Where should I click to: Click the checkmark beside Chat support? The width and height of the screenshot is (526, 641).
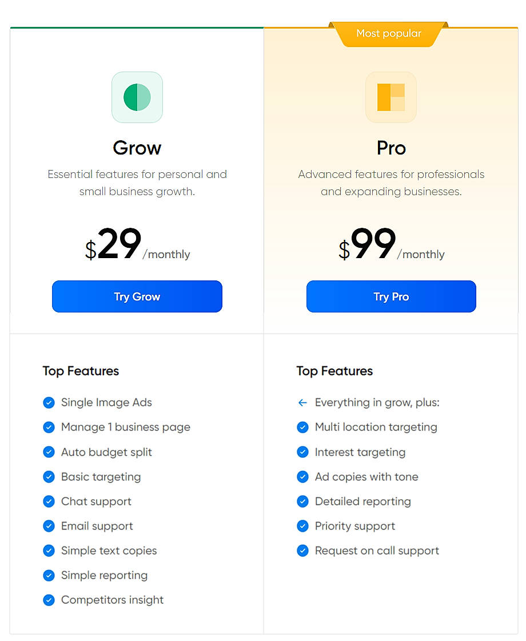click(49, 501)
